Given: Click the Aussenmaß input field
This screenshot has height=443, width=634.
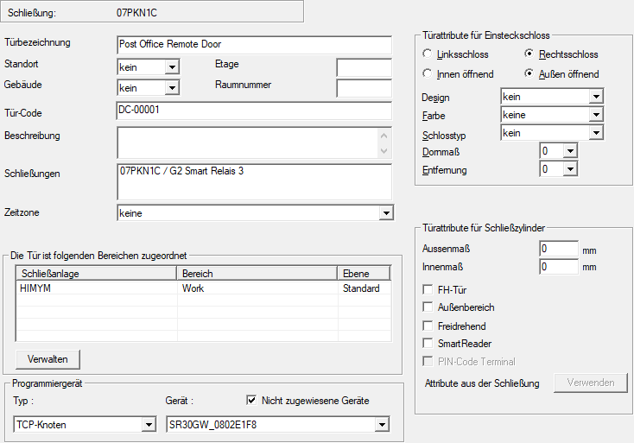Looking at the screenshot, I should coord(558,249).
